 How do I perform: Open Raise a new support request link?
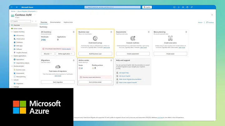click(128, 83)
